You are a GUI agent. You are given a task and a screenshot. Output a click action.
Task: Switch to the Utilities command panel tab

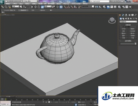pos(136,15)
